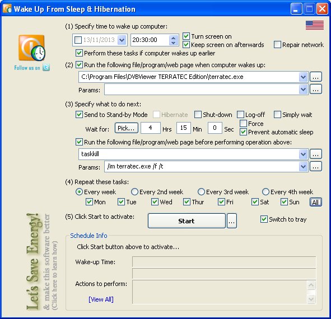Browse for wake-up program file button
The image size is (331, 319).
315,77
